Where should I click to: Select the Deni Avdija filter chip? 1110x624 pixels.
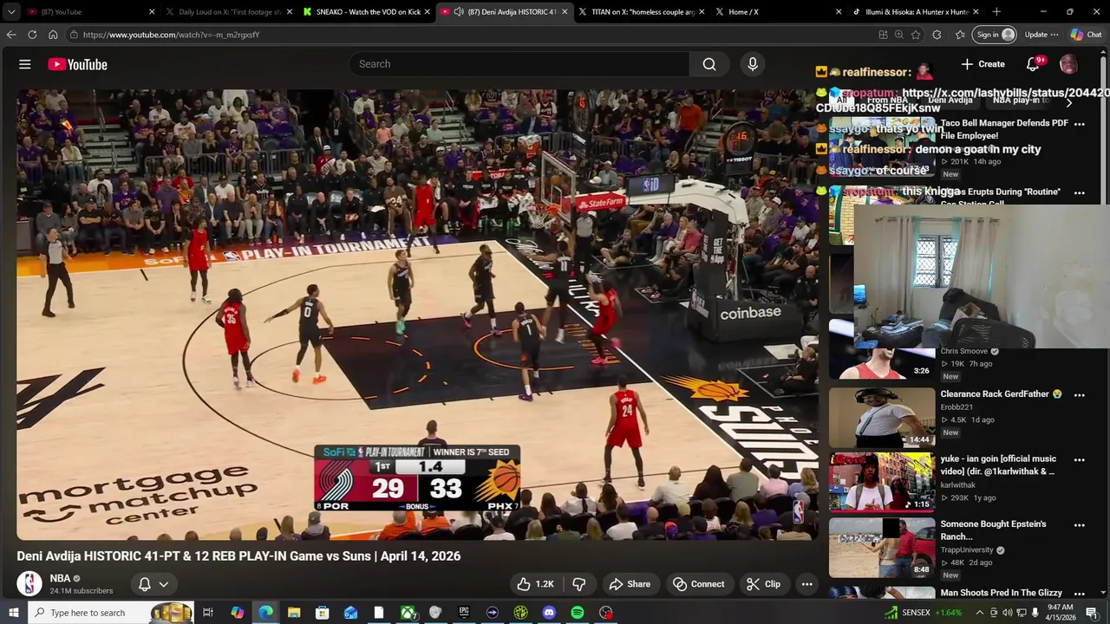point(950,101)
